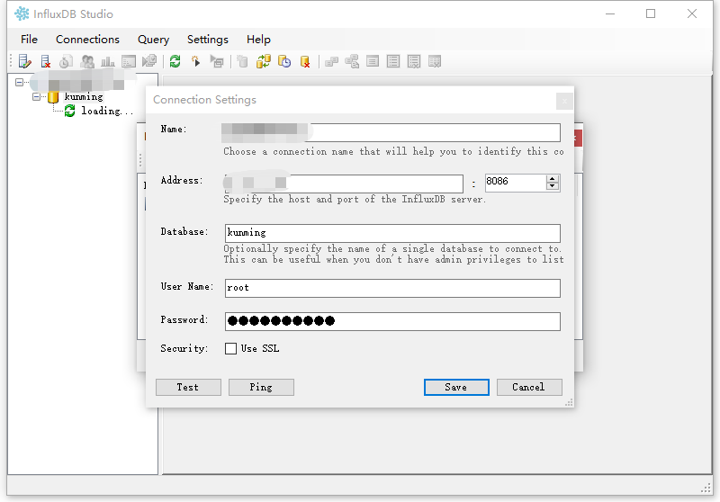The height and width of the screenshot is (502, 720).
Task: Click the bar chart statistics toolbar icon
Action: click(x=108, y=61)
